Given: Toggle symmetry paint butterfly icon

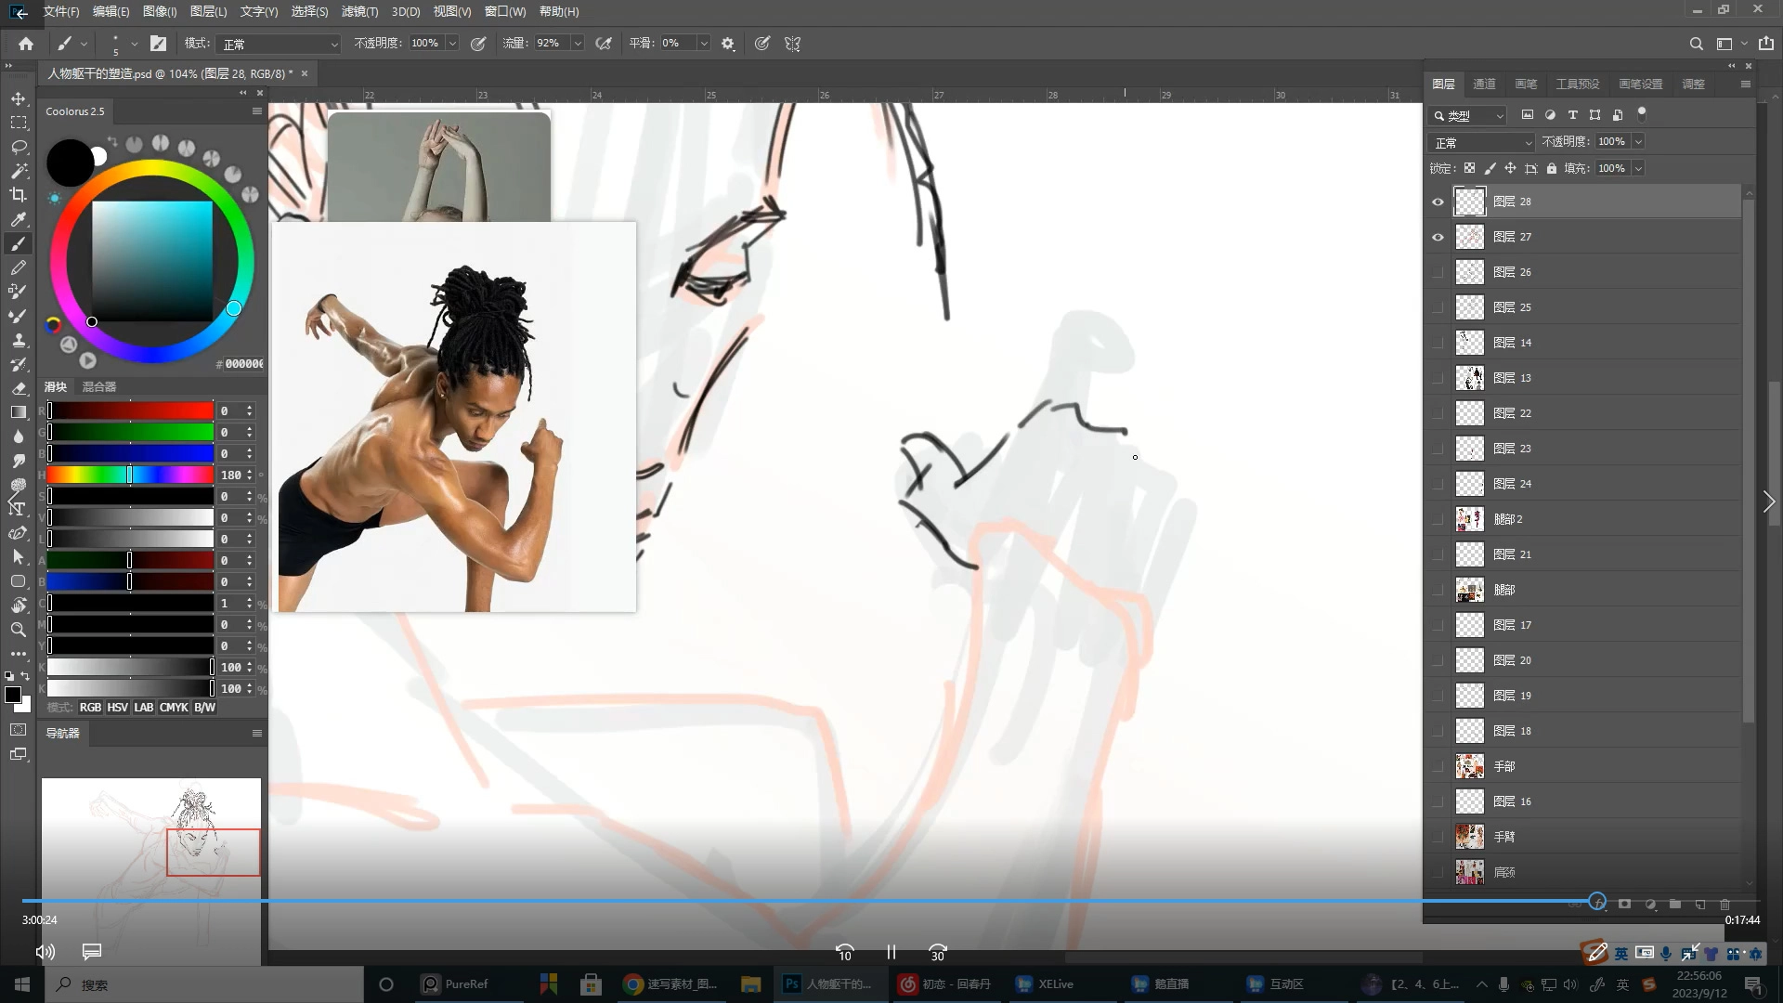Looking at the screenshot, I should [x=792, y=44].
